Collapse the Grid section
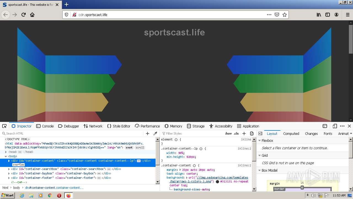Viewport: 353px width, 199px height. click(260, 156)
